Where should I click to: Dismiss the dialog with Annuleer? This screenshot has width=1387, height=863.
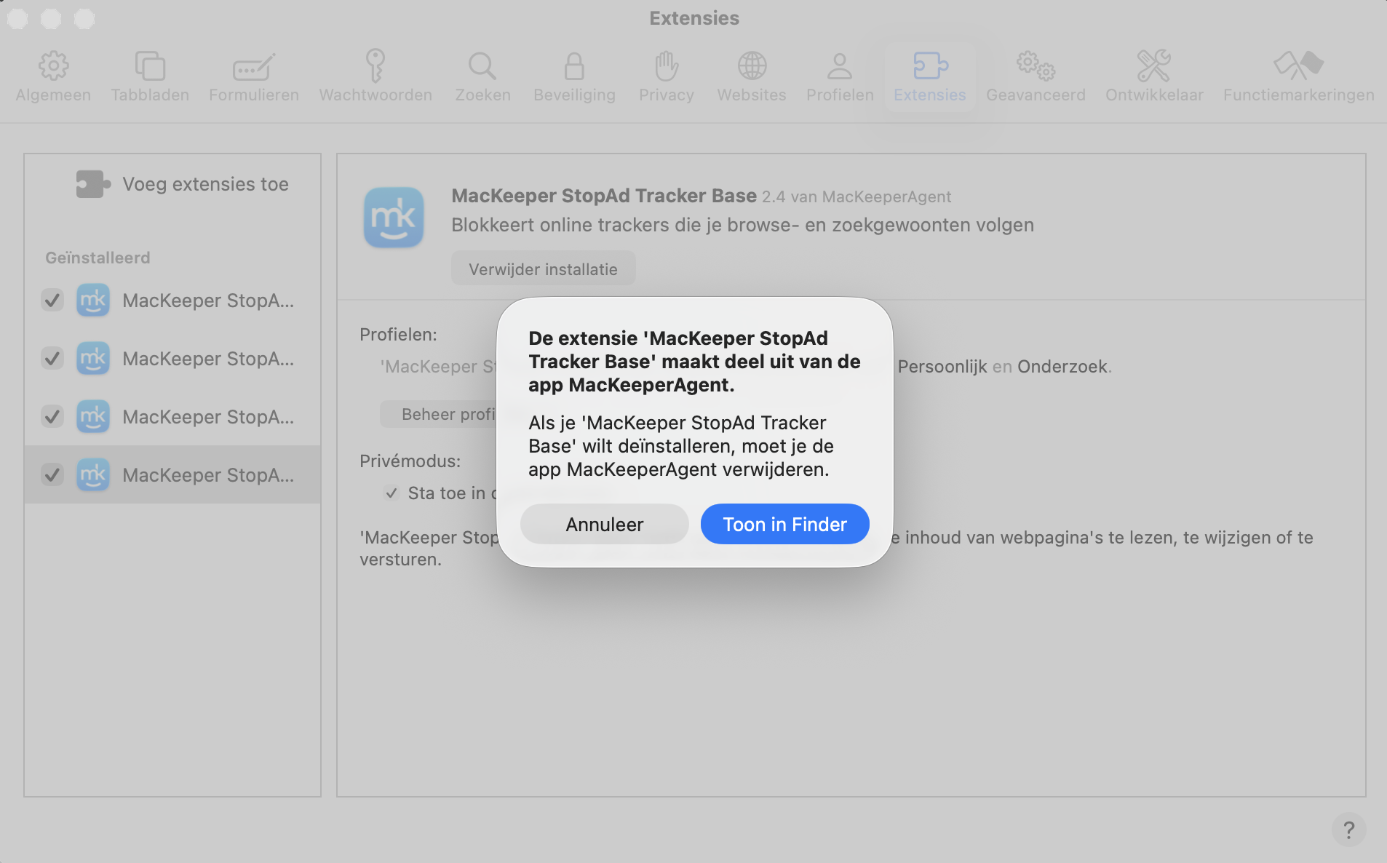click(604, 524)
